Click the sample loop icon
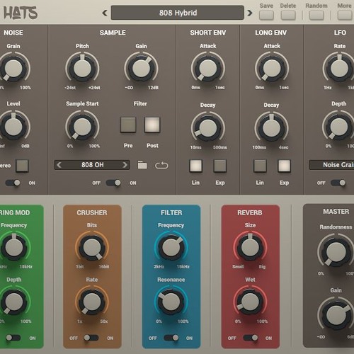Image resolution: width=354 pixels, height=354 pixels. 161,165
